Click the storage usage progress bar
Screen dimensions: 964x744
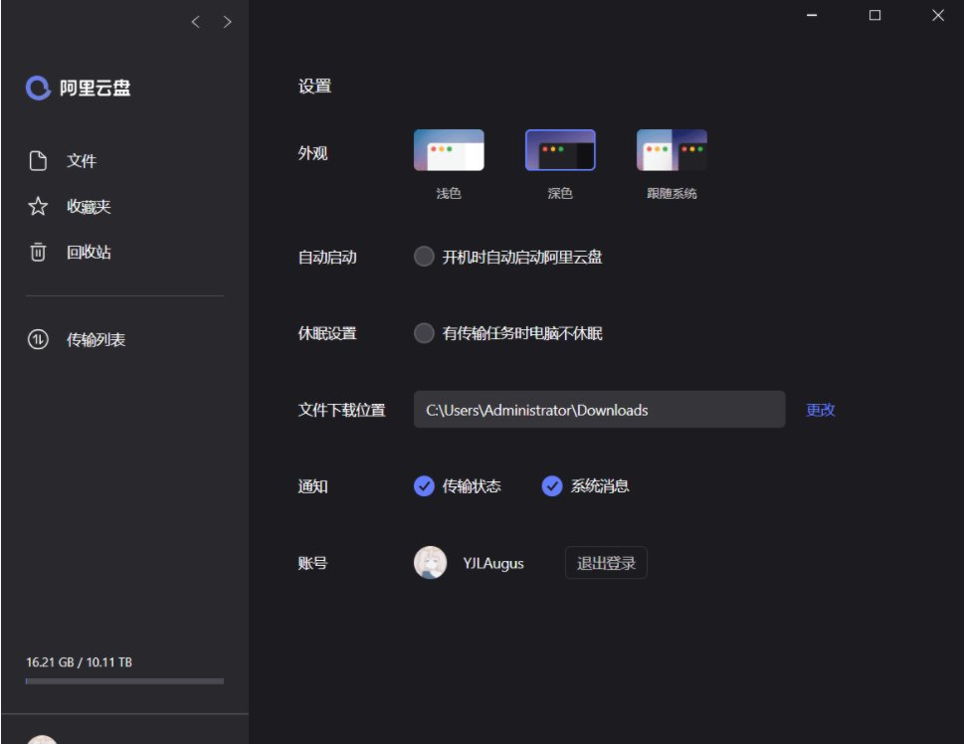[123, 681]
